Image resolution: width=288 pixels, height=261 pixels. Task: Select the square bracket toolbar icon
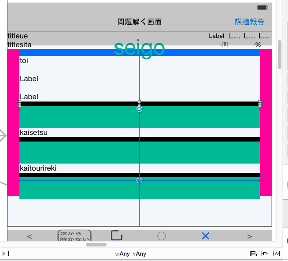[117, 235]
